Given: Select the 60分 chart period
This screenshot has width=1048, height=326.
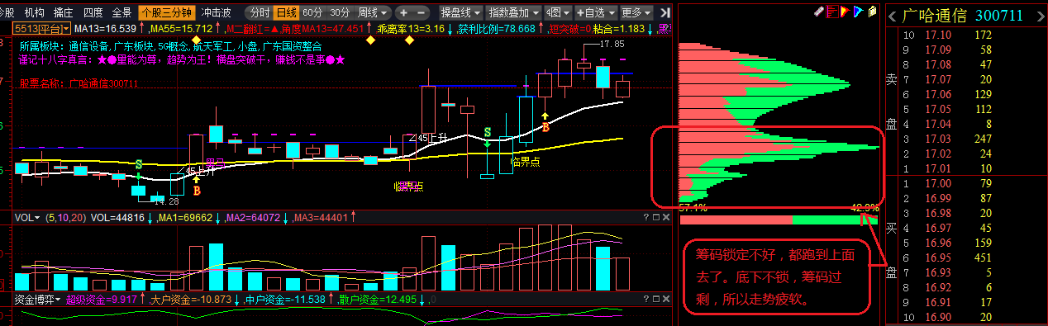Looking at the screenshot, I should tap(312, 12).
